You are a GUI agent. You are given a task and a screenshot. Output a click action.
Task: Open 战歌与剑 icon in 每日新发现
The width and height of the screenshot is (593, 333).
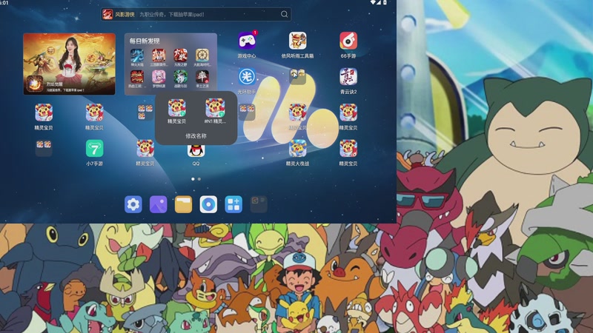180,77
